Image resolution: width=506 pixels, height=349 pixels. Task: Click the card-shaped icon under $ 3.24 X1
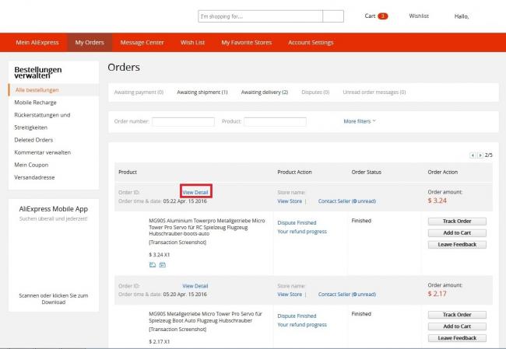pos(163,265)
